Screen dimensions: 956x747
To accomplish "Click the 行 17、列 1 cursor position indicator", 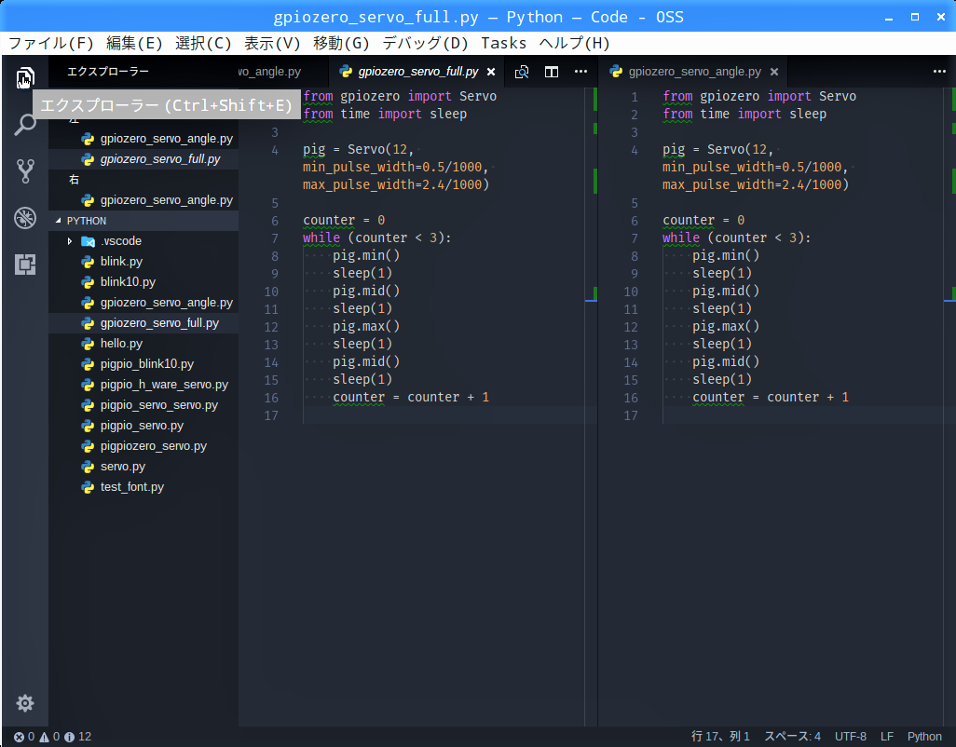I will (720, 737).
